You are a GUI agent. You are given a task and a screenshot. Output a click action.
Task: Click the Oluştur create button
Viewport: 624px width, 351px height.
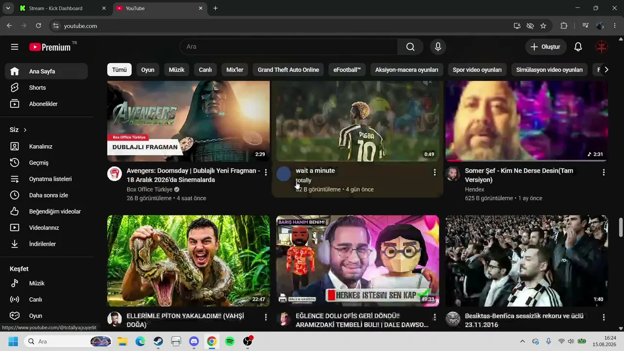[x=546, y=47]
